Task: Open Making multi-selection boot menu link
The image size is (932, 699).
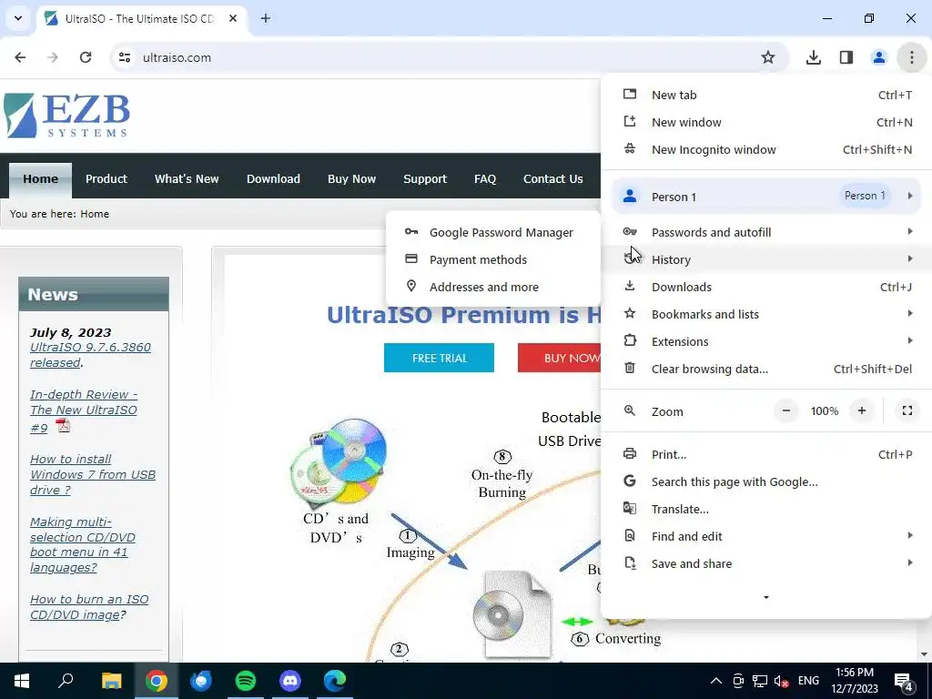Action: tap(83, 544)
